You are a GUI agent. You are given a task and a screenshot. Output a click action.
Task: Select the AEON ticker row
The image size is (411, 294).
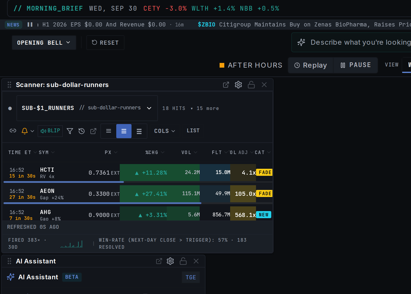[x=138, y=194]
